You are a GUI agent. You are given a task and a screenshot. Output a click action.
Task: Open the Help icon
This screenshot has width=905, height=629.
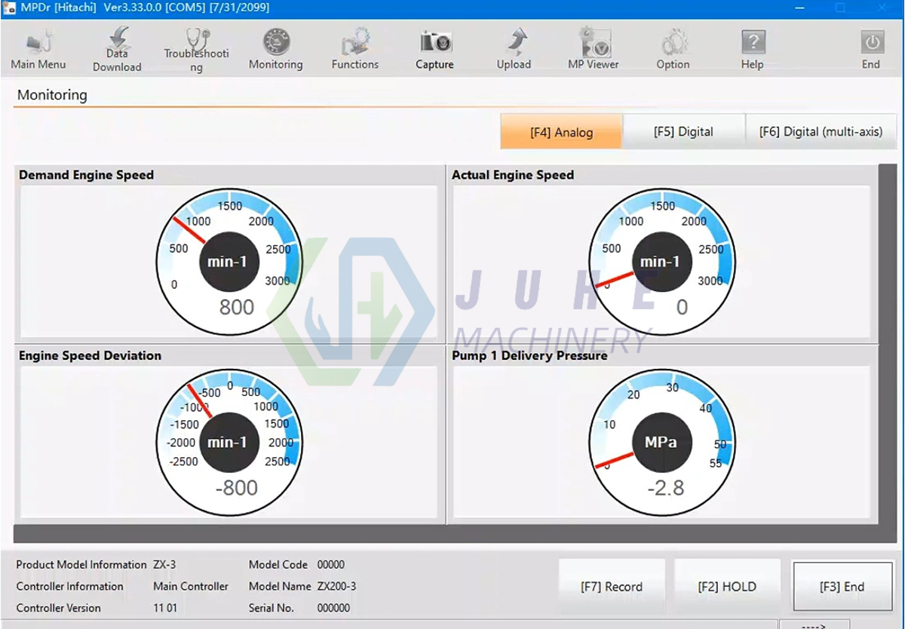click(x=752, y=48)
